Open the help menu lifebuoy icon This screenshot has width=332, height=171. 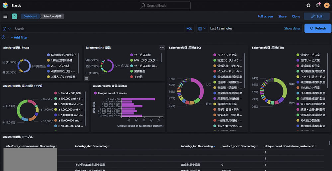tap(308, 5)
